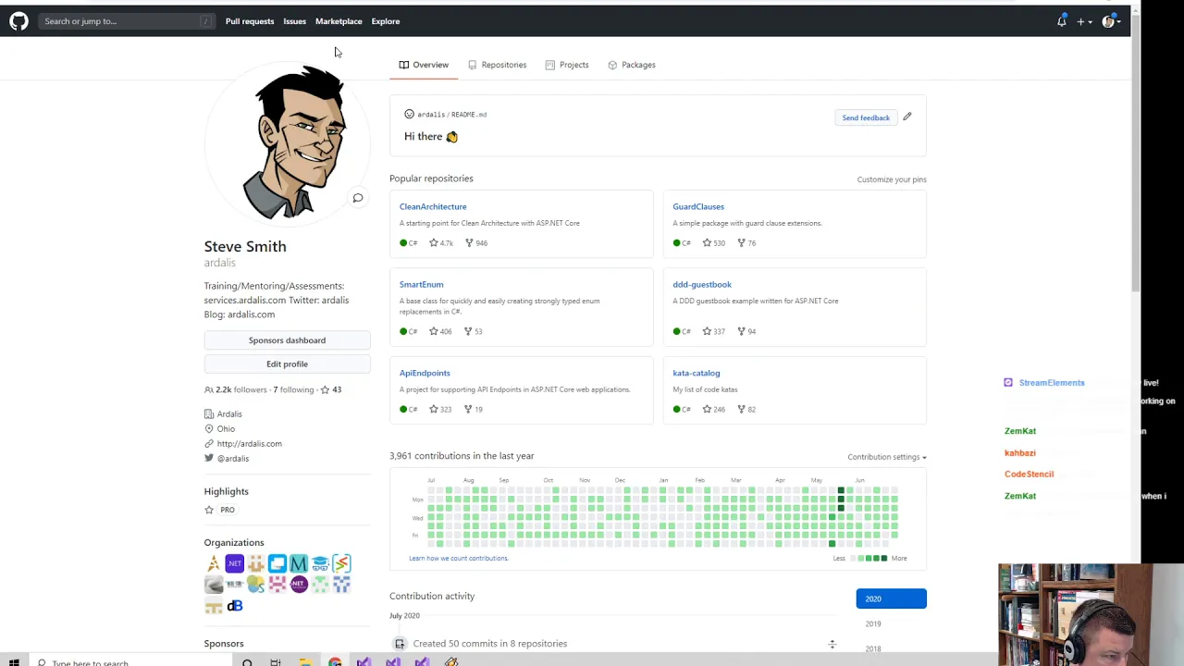The image size is (1184, 666).
Task: Open File Explorer from the taskbar
Action: [305, 661]
